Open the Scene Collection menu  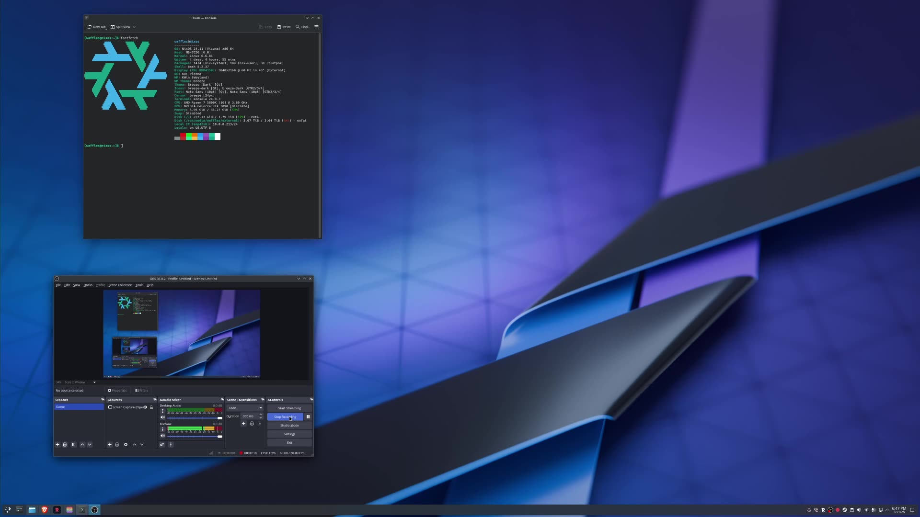[x=120, y=285]
